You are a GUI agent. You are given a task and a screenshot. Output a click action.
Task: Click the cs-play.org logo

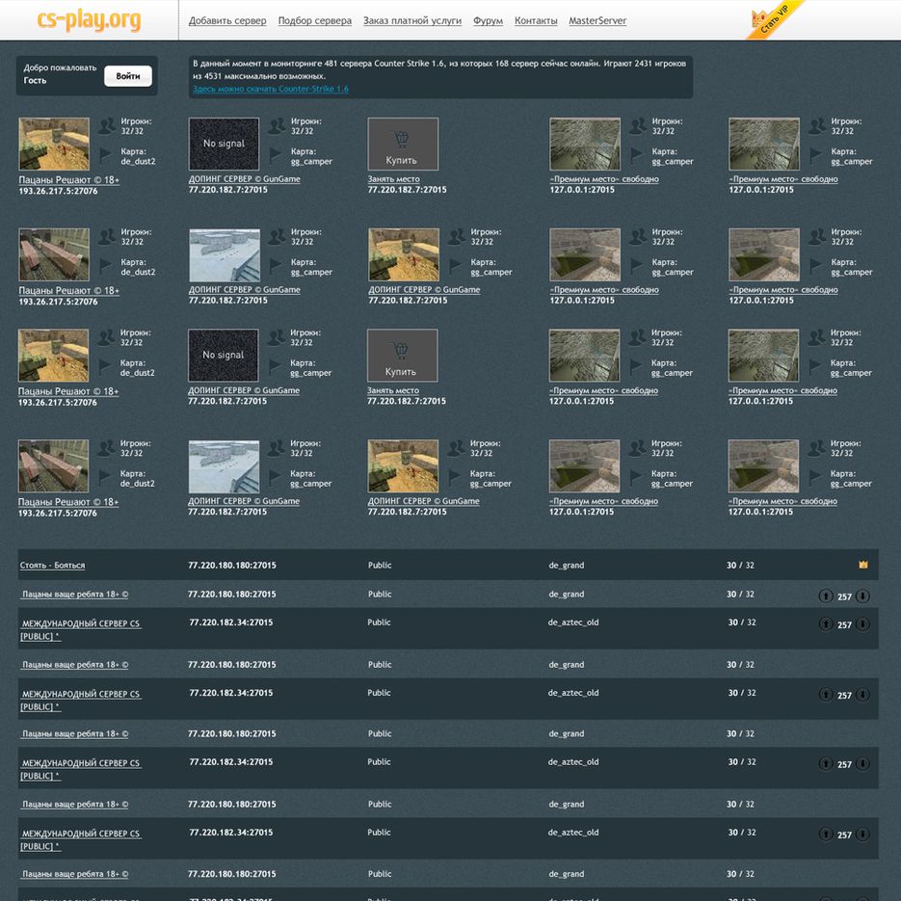pos(89,20)
